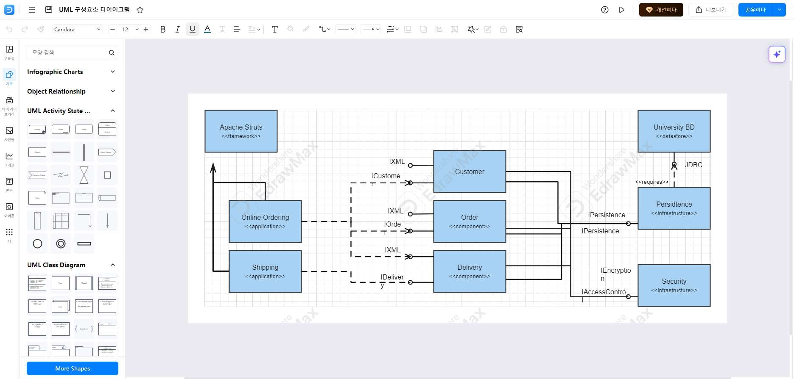
Task: Toggle italic formatting
Action: [177, 29]
